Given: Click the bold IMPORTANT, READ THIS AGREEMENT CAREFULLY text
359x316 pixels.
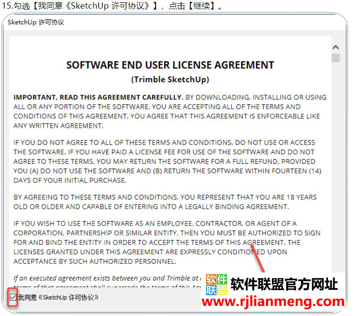Looking at the screenshot, I should coord(98,97).
